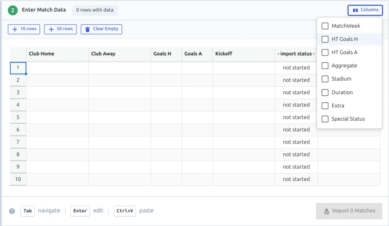Select row header 1
The height and width of the screenshot is (226, 389).
coord(18,68)
